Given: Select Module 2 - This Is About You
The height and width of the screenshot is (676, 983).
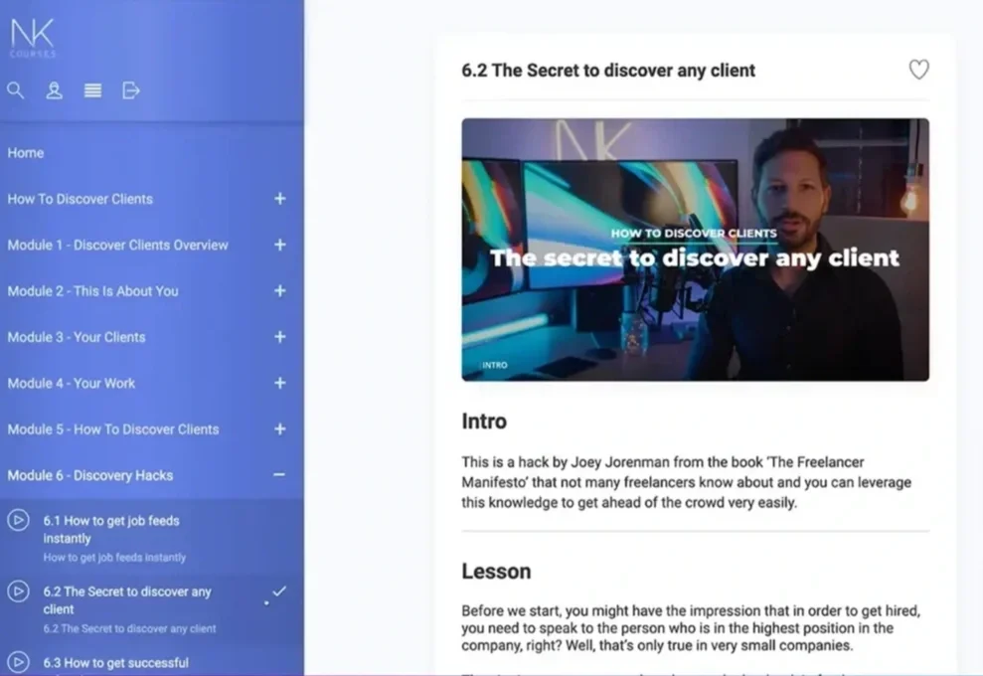Looking at the screenshot, I should (92, 291).
